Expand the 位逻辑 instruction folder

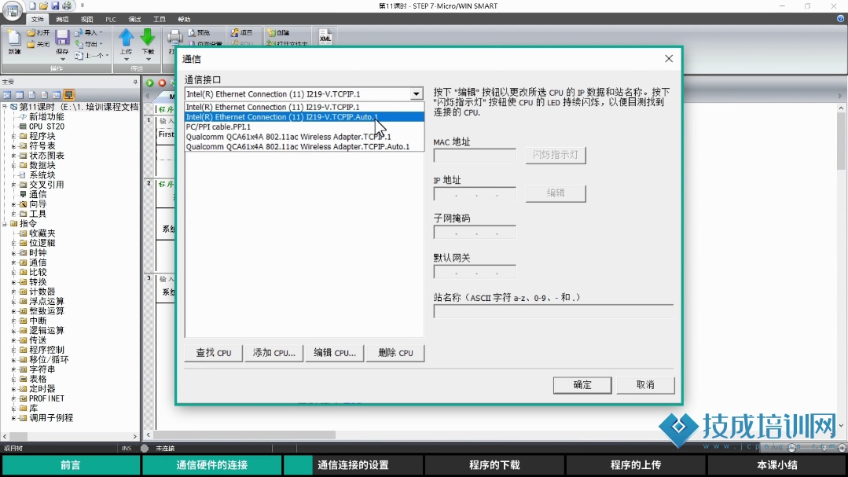tap(13, 244)
